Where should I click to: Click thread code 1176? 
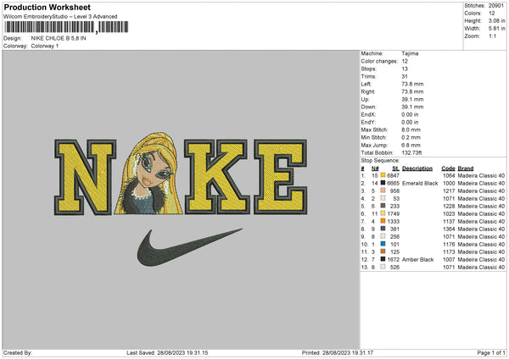pos(449,245)
